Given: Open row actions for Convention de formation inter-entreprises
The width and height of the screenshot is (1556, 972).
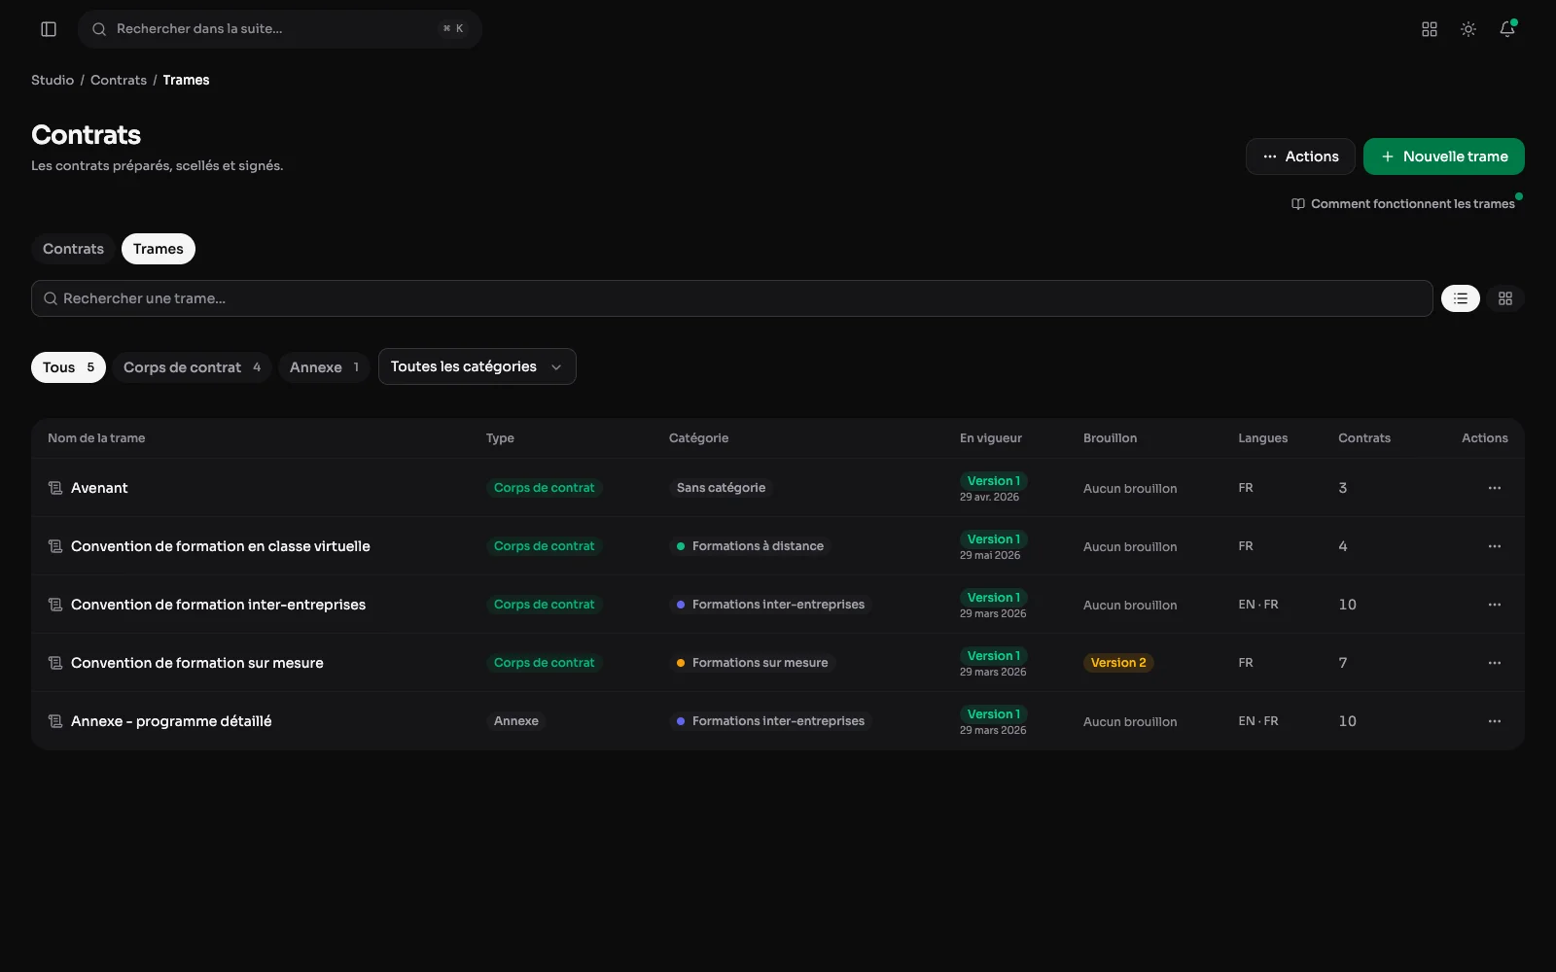Looking at the screenshot, I should tap(1495, 605).
